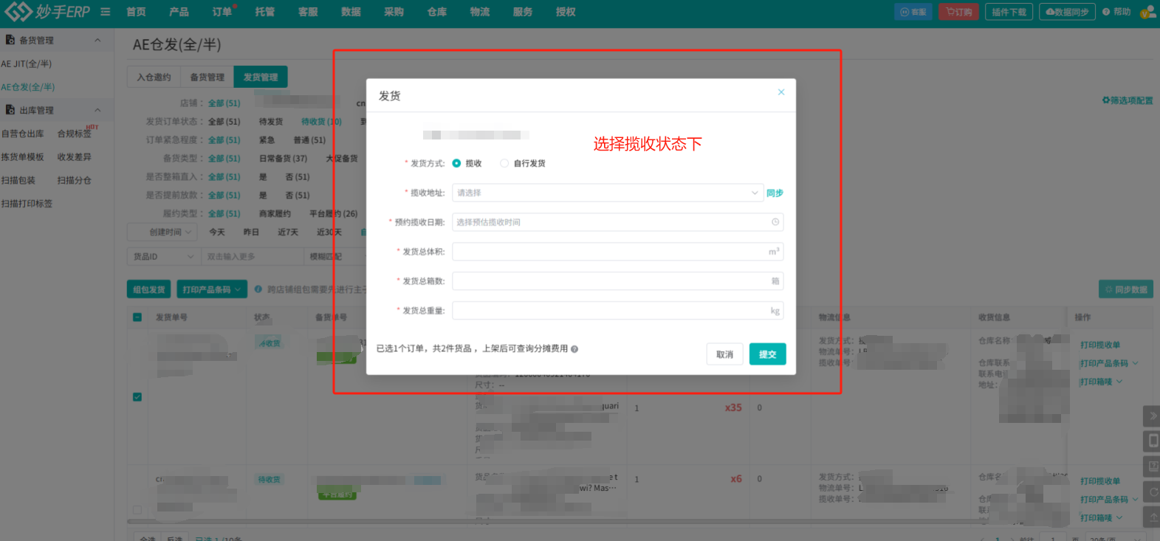The image size is (1160, 541).
Task: Click 取消 in the 发货 dialog
Action: coord(725,354)
